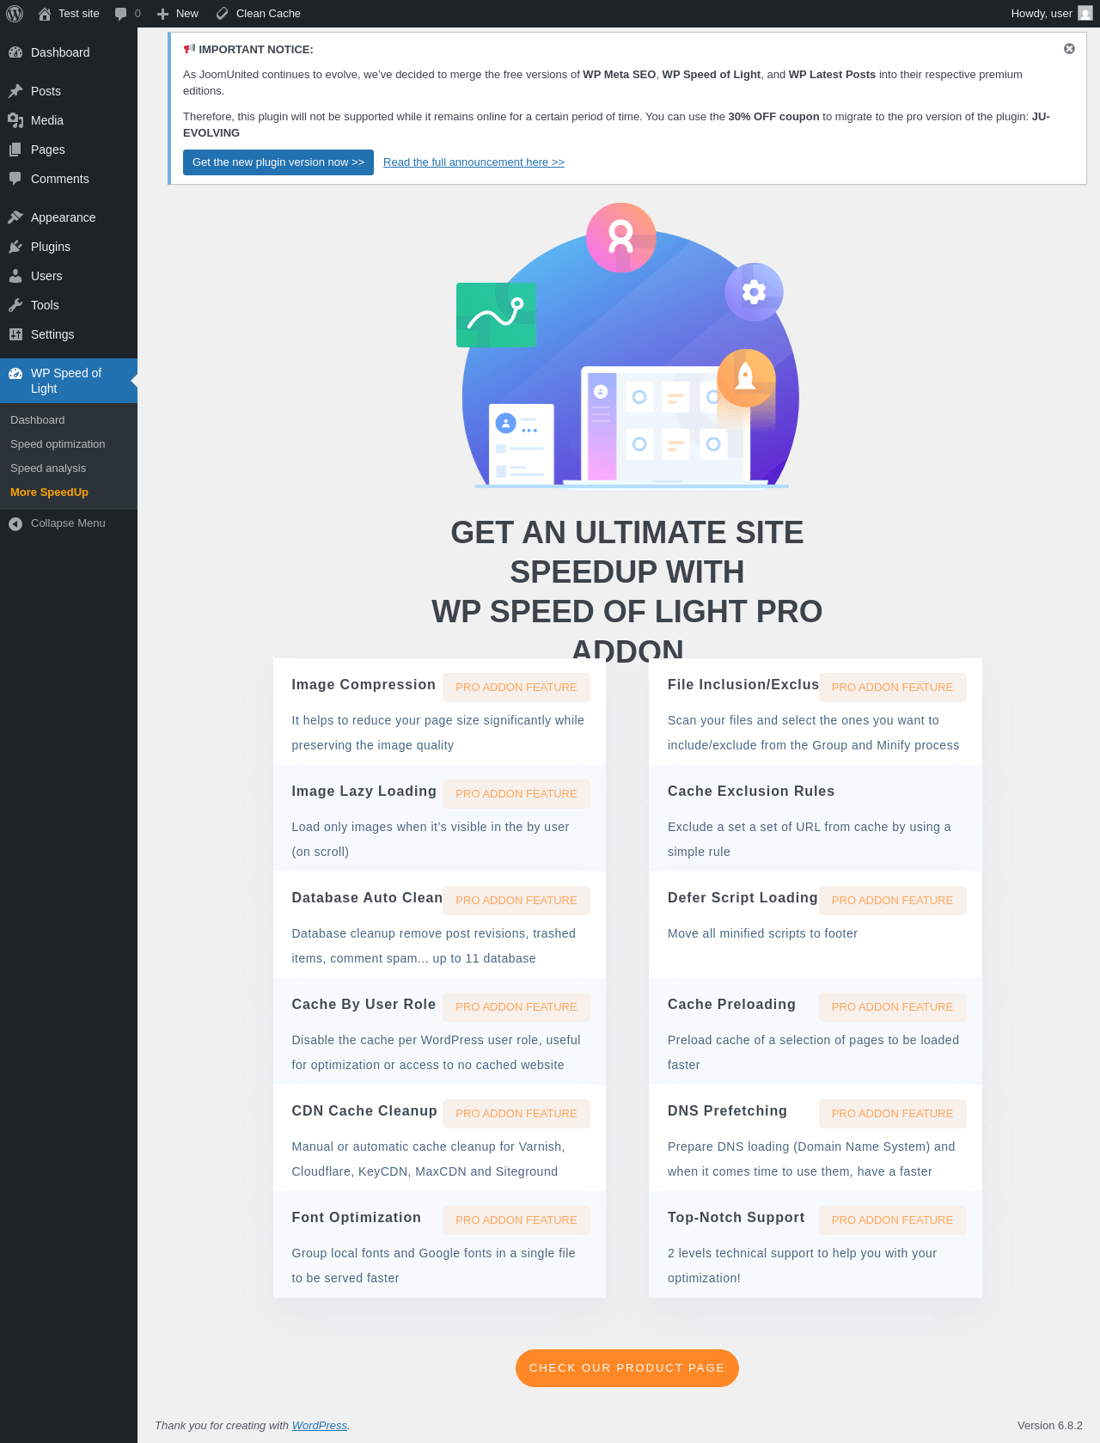The height and width of the screenshot is (1443, 1100).
Task: Click Get the new plugin version now
Action: click(x=278, y=162)
